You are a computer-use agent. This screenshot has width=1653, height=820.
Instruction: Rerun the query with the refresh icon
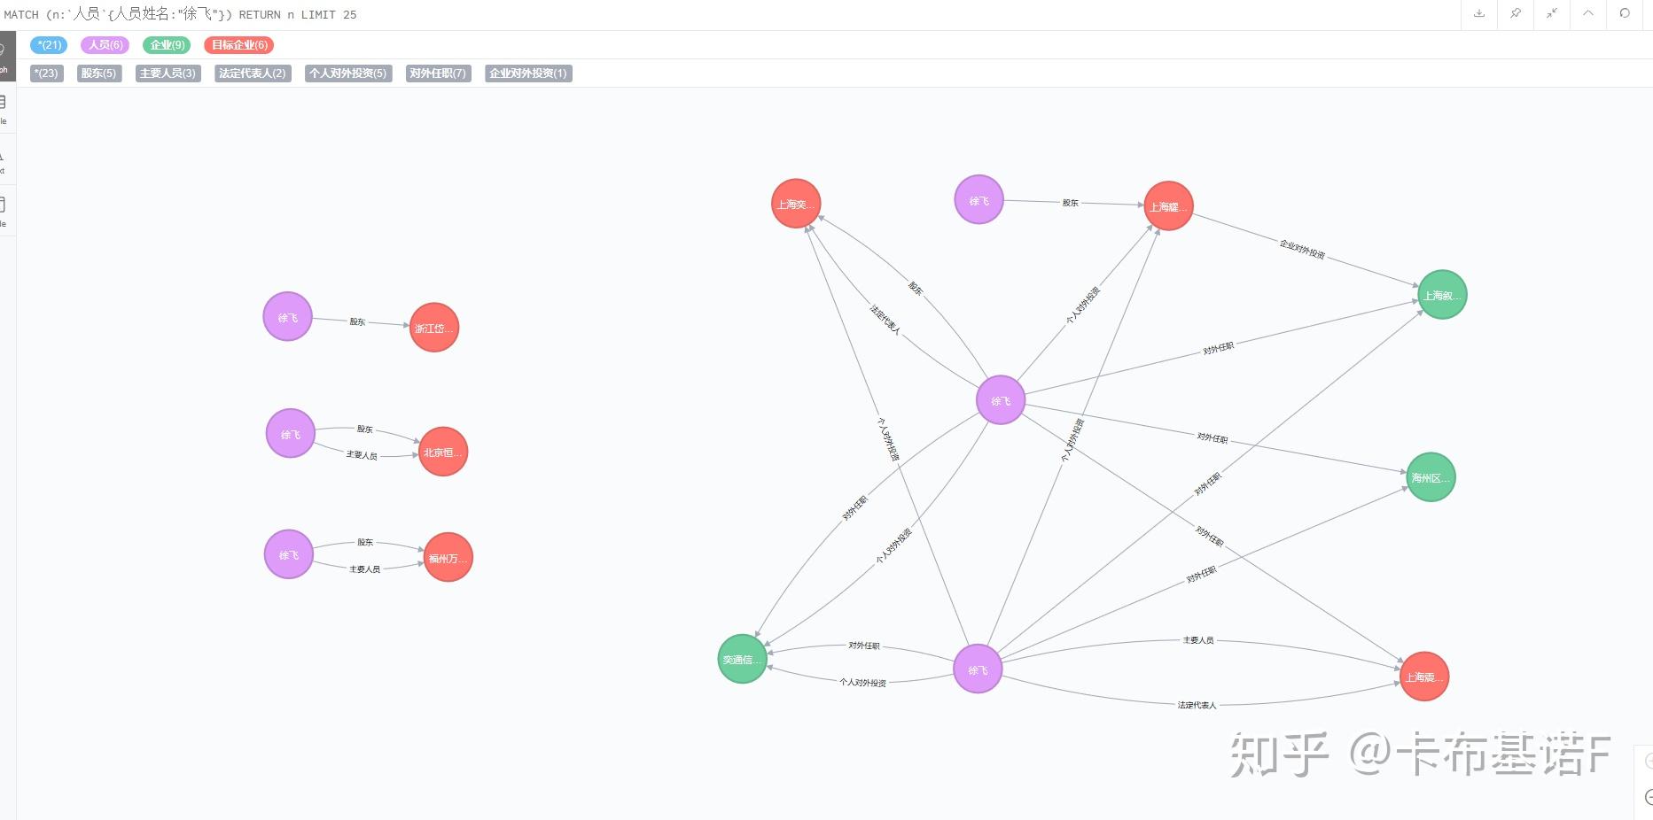tap(1625, 14)
